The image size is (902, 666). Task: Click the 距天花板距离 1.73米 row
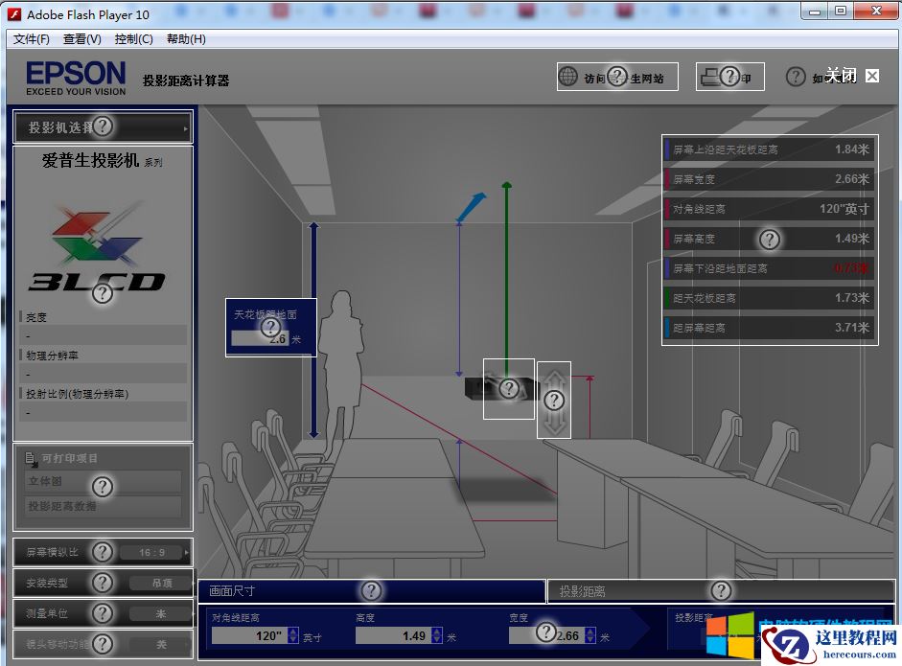tap(769, 298)
